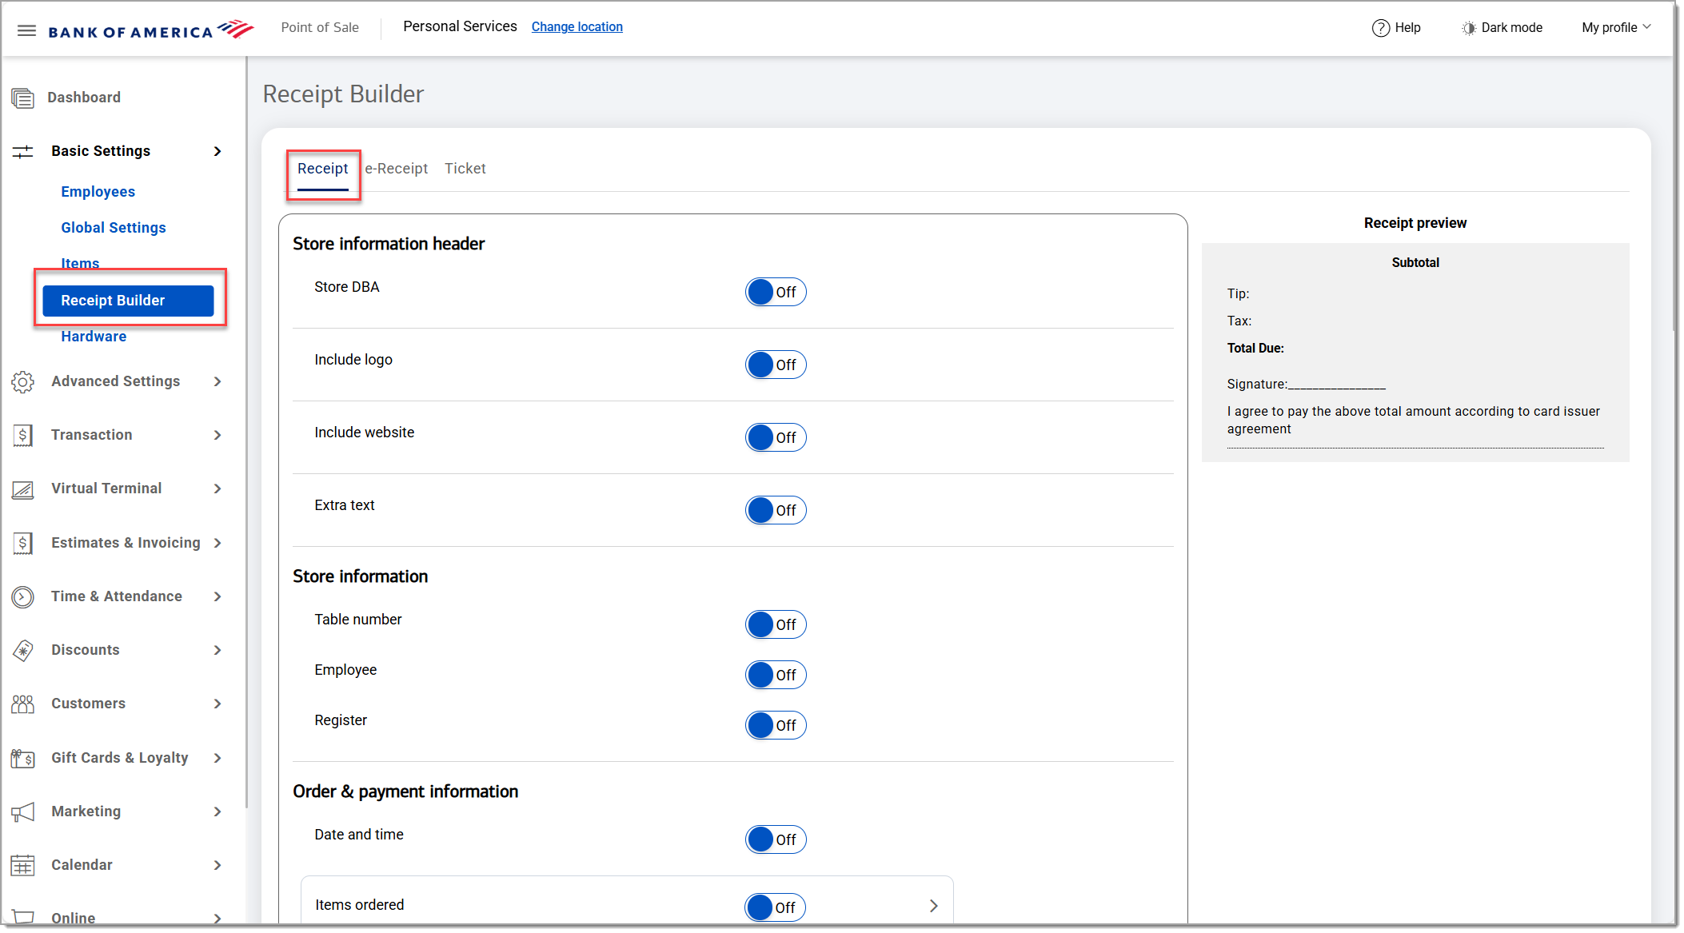The image size is (1684, 933).
Task: Click the hamburger menu icon
Action: [26, 31]
